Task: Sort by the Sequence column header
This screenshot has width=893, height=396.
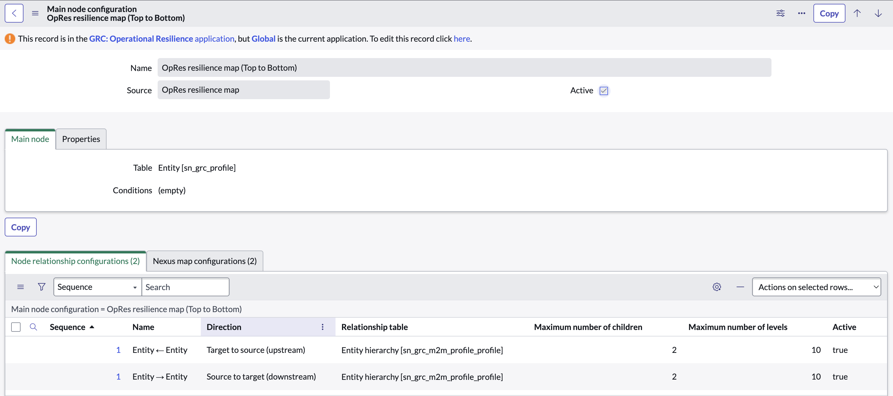Action: [67, 327]
